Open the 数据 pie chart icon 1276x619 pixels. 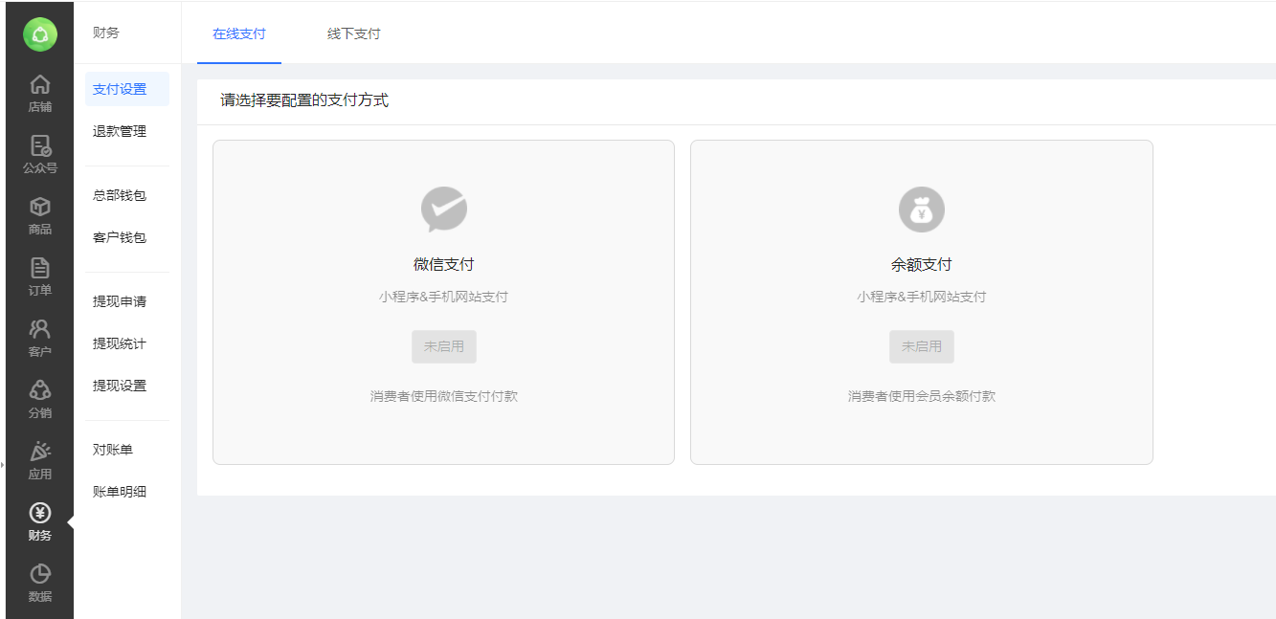[x=40, y=575]
